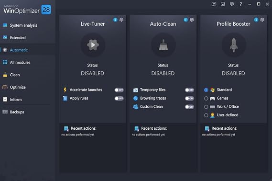Open Auto-Clean settings gear
Screen dimensions: 272x181
pyautogui.click(x=192, y=20)
